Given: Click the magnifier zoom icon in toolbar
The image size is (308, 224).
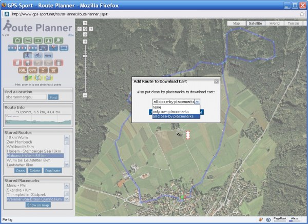Looking at the screenshot, I should click(59, 40).
